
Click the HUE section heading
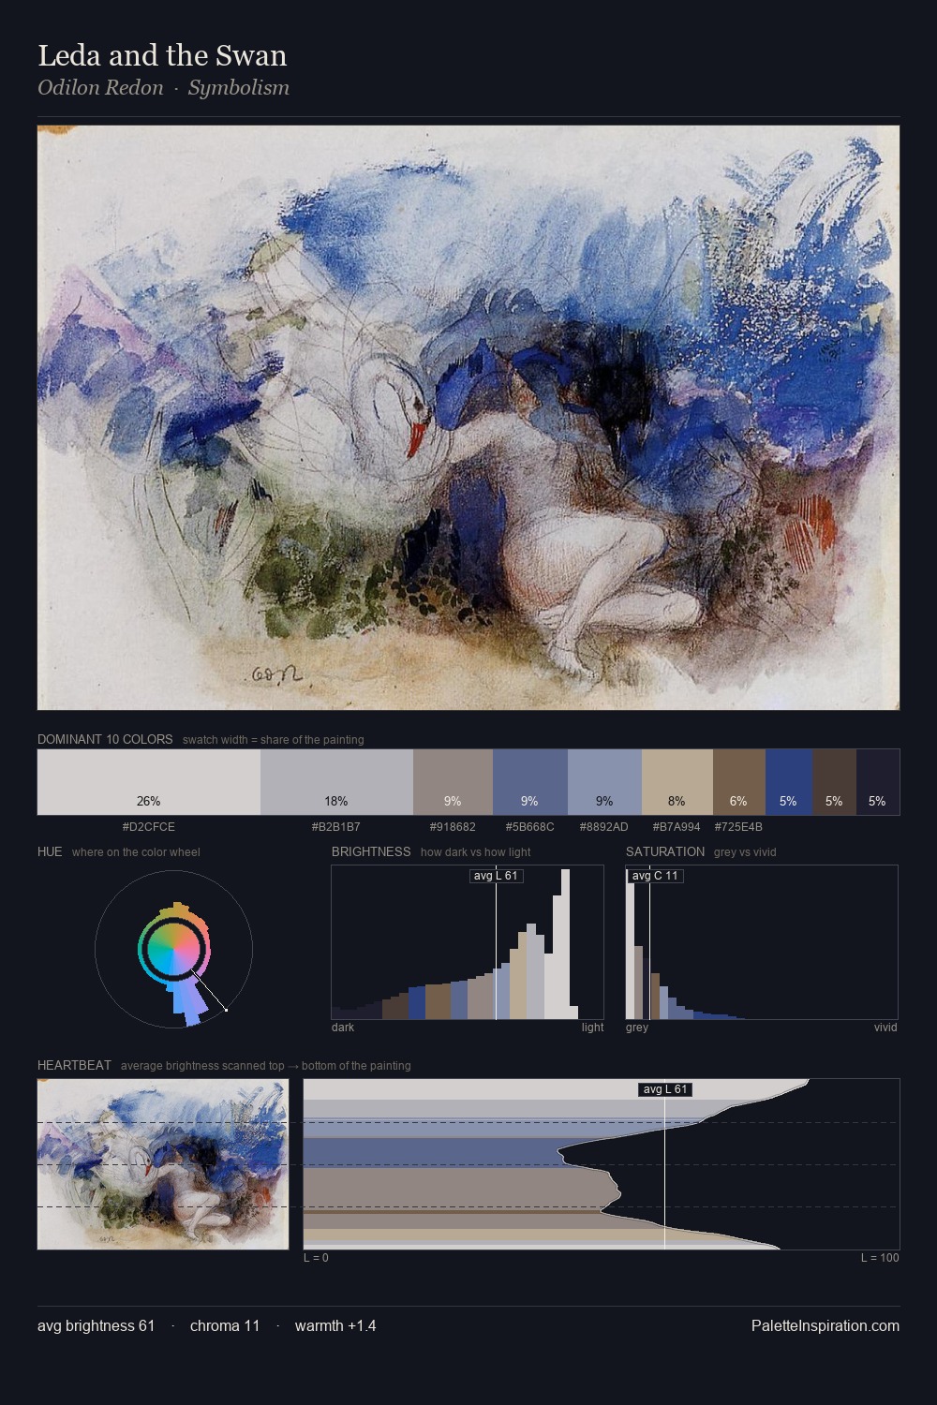[50, 851]
